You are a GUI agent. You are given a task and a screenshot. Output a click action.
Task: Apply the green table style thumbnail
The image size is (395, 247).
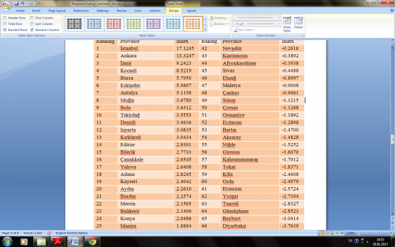coord(134,24)
